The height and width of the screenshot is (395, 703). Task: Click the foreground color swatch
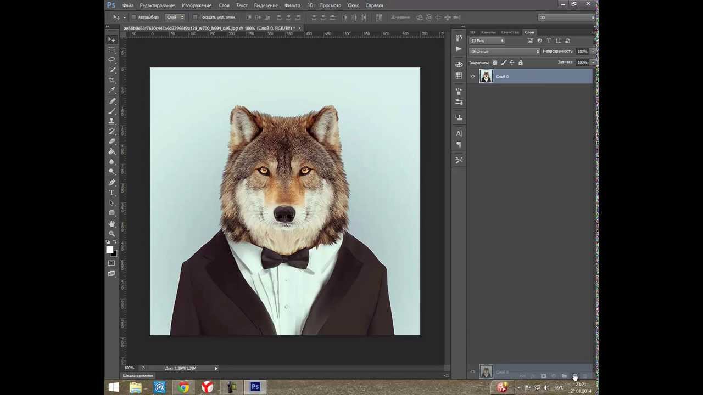[109, 250]
